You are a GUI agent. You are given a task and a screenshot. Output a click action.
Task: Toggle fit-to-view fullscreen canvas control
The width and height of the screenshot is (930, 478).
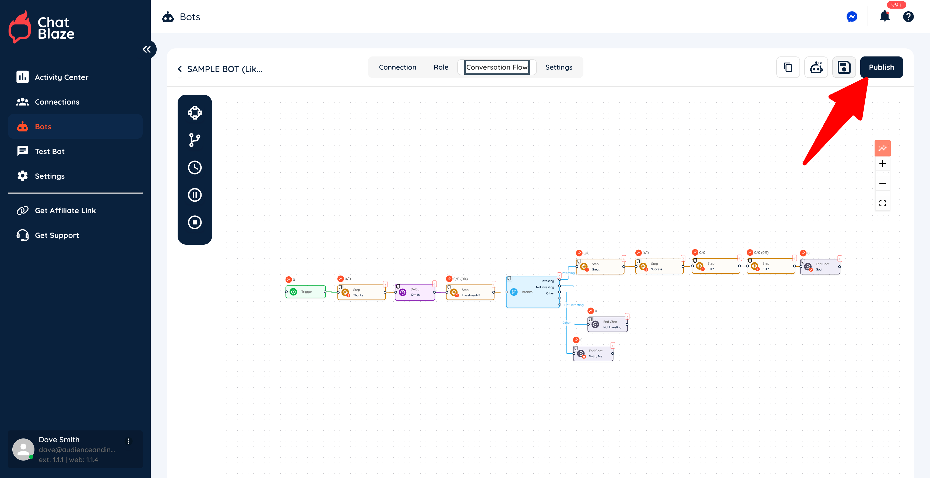(882, 204)
